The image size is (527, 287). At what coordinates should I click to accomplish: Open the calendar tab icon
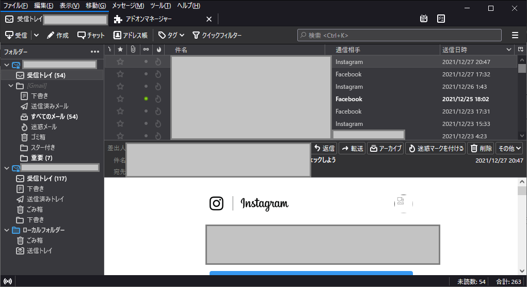click(423, 19)
